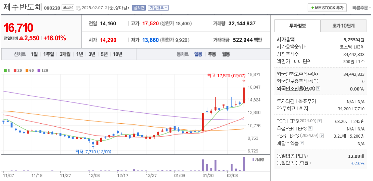The height and width of the screenshot is (181, 373).
Task: Click the 시가 value 14,290
Action: pos(108,40)
